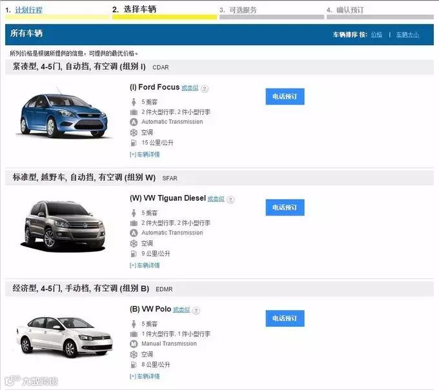The image size is (439, 390).
Task: Click 电话预订 for VW Polo
Action: pyautogui.click(x=285, y=318)
